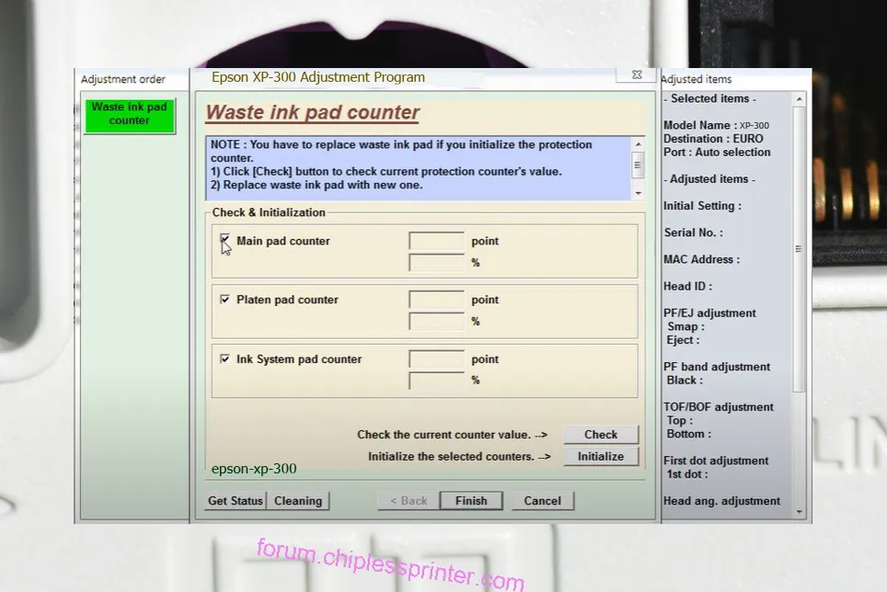
Task: Uncheck the Platen pad counter checkbox
Action: point(225,300)
